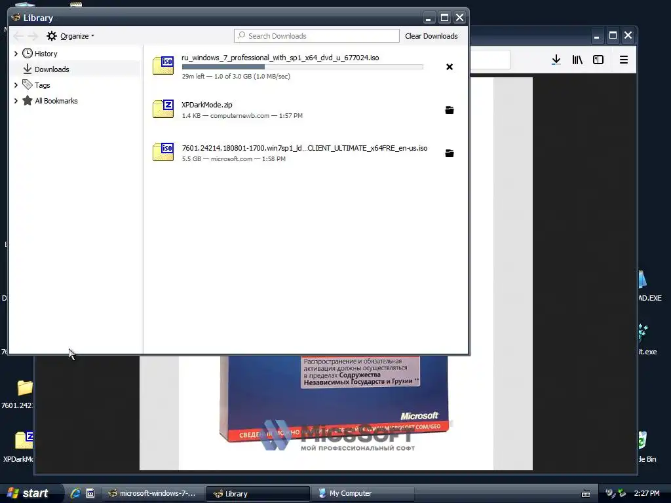Open containing folder for XPDarkMode.zip
671x503 pixels.
pos(450,110)
